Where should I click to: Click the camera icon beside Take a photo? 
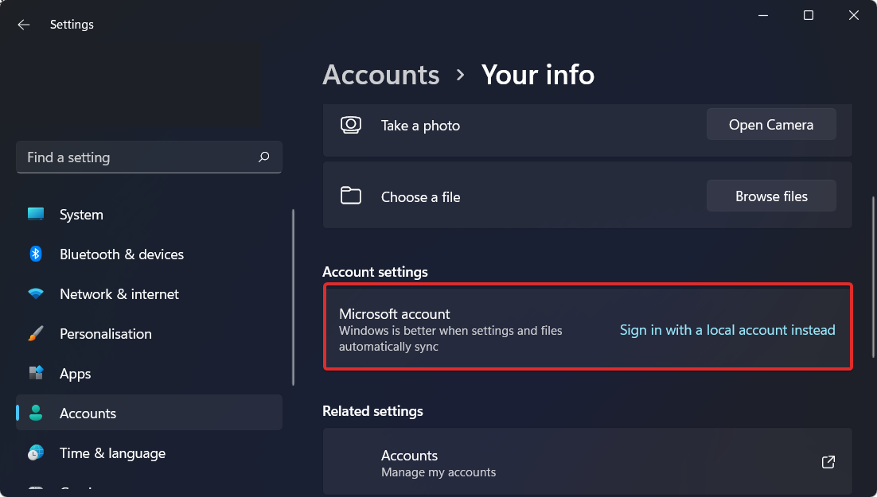point(351,125)
